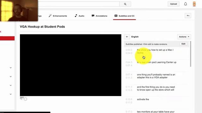Switch to the Audio tab
202x113 pixels.
pos(79,16)
